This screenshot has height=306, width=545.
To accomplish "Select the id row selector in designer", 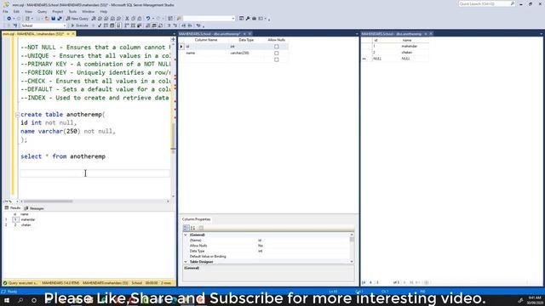I will [x=181, y=47].
